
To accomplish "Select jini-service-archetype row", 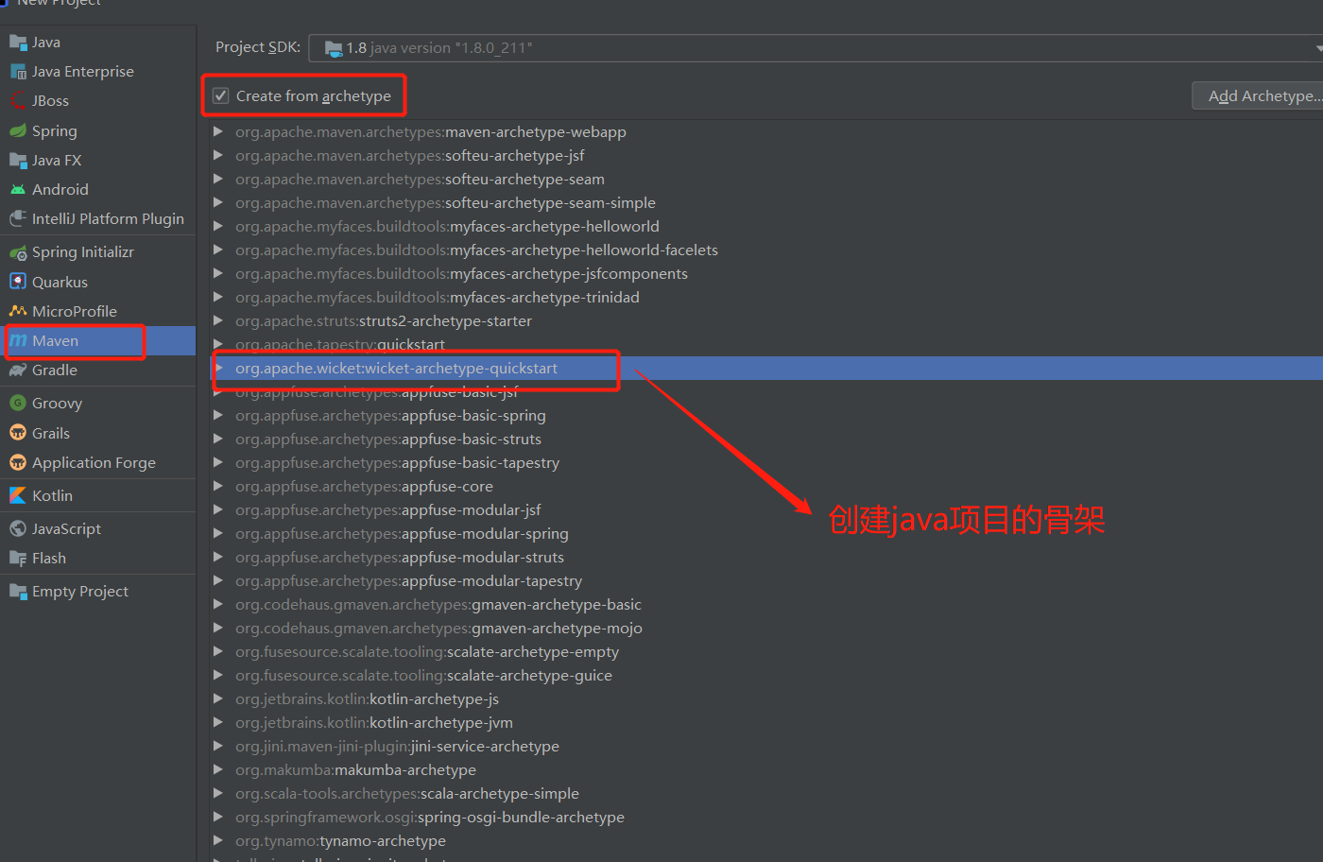I will point(766,746).
